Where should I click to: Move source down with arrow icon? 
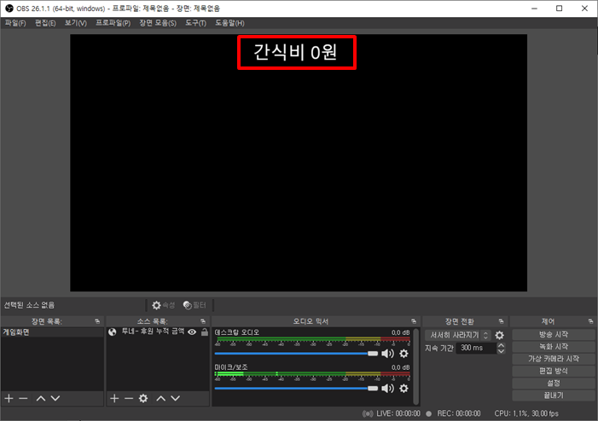(x=175, y=399)
